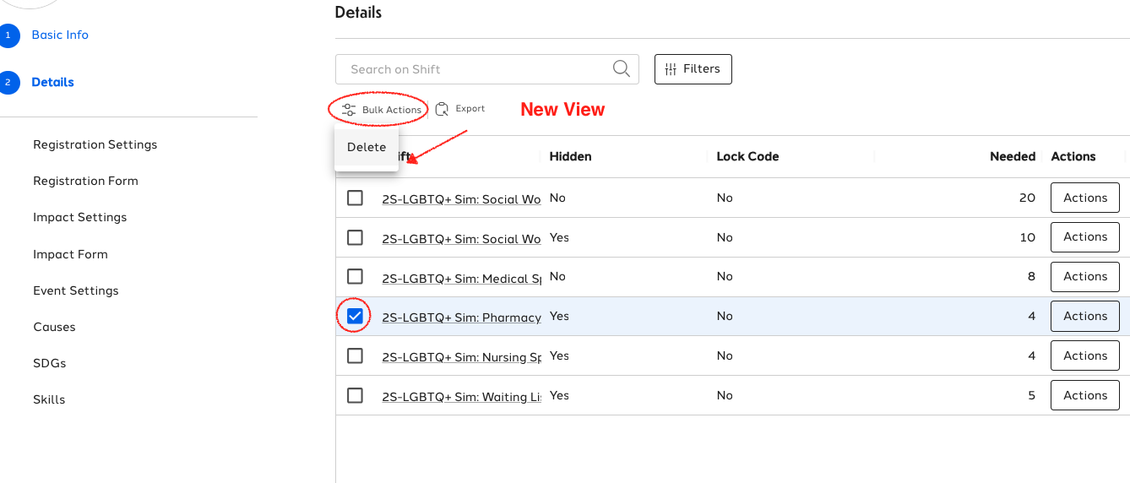Click the Filters sliders icon
Image resolution: width=1130 pixels, height=483 pixels.
coord(671,69)
